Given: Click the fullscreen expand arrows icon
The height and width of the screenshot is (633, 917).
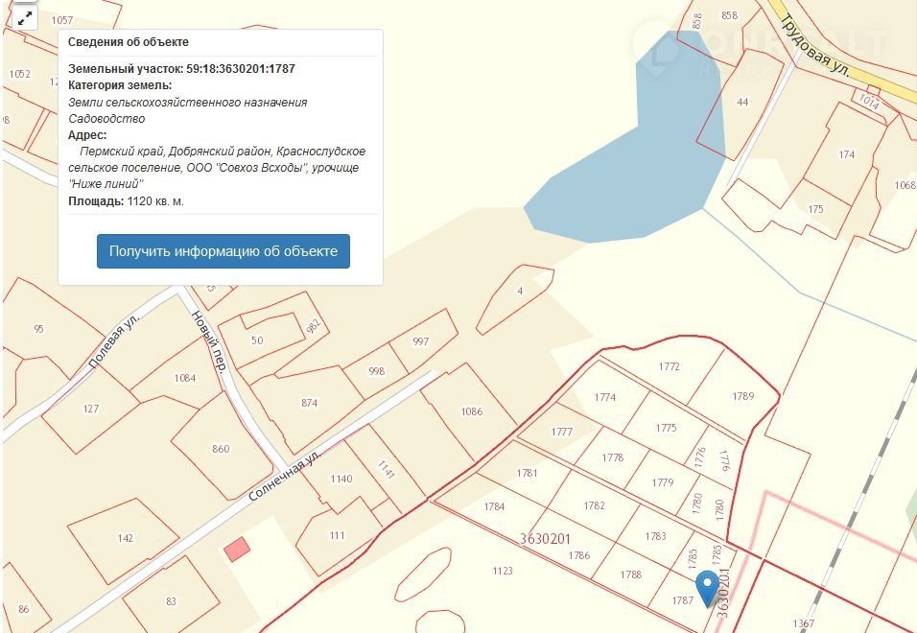Looking at the screenshot, I should coord(25,18).
